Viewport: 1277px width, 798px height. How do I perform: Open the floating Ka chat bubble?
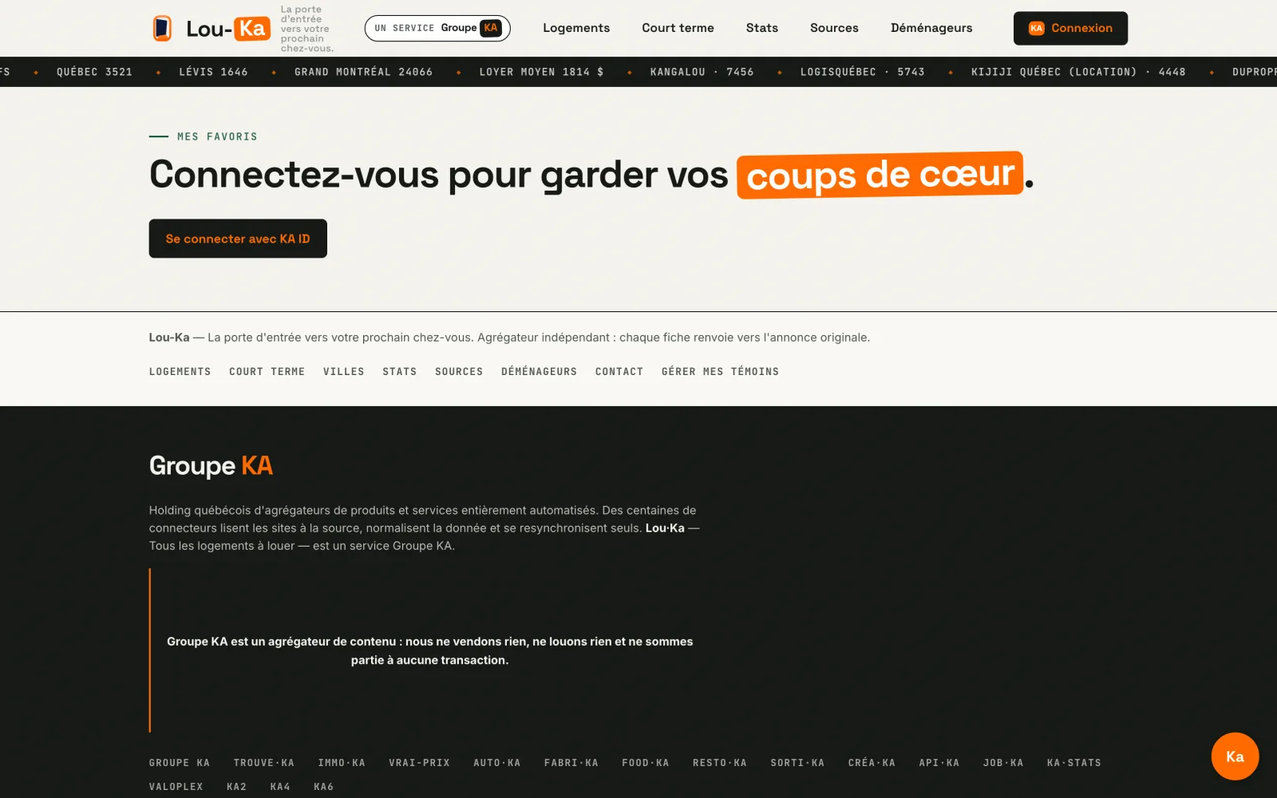[x=1235, y=757]
